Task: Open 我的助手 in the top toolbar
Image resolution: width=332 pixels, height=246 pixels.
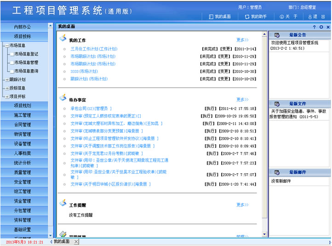Action: pos(256,17)
